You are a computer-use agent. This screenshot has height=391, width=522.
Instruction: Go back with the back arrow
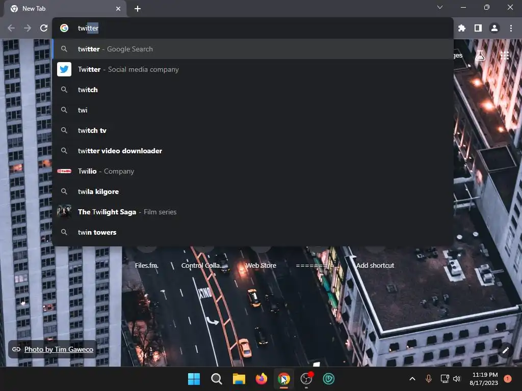pyautogui.click(x=11, y=29)
